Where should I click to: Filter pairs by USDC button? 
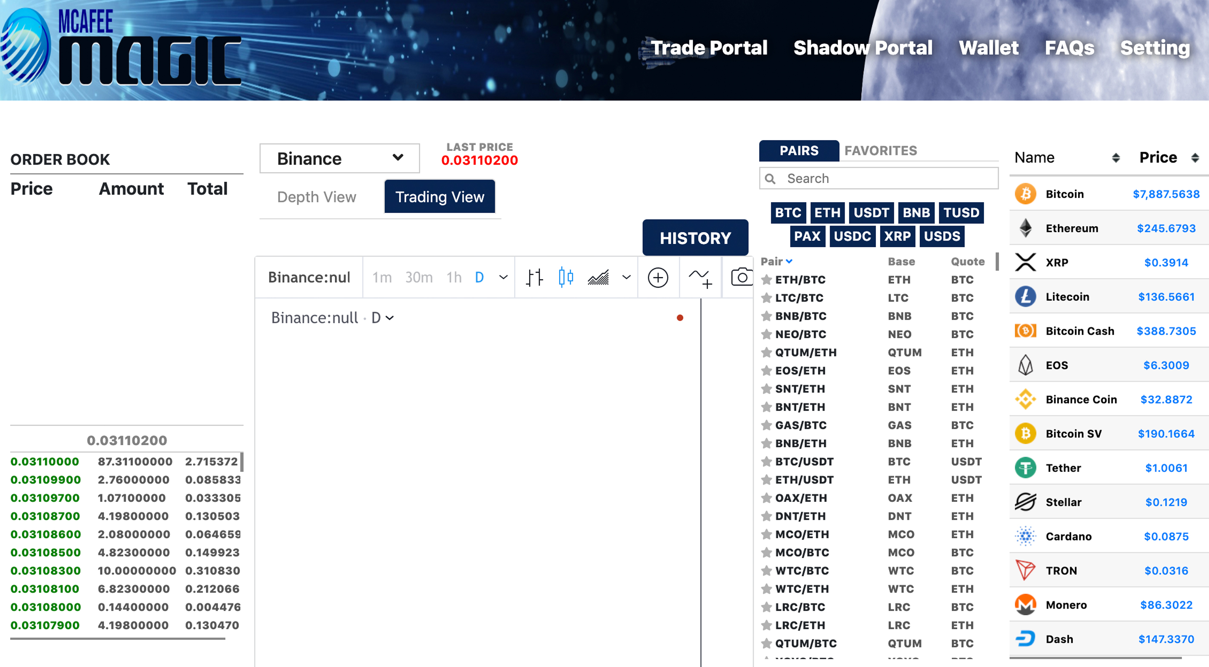(852, 236)
